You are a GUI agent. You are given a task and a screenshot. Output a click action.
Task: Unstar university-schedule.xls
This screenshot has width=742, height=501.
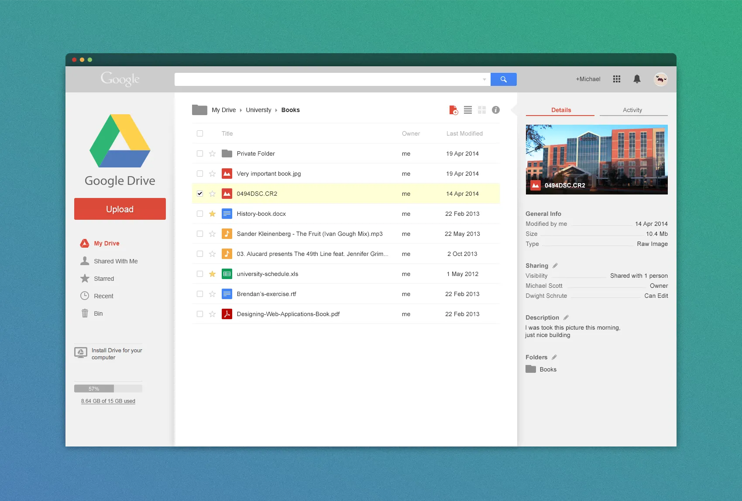tap(212, 274)
